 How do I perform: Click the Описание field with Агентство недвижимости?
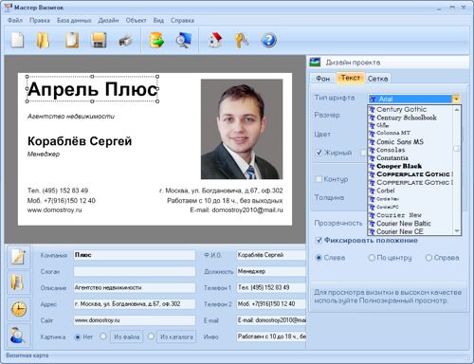[135, 288]
